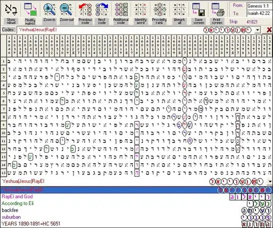Click matrix row header 12
Image resolution: width=273 pixels, height=228 pixels.
(3, 149)
